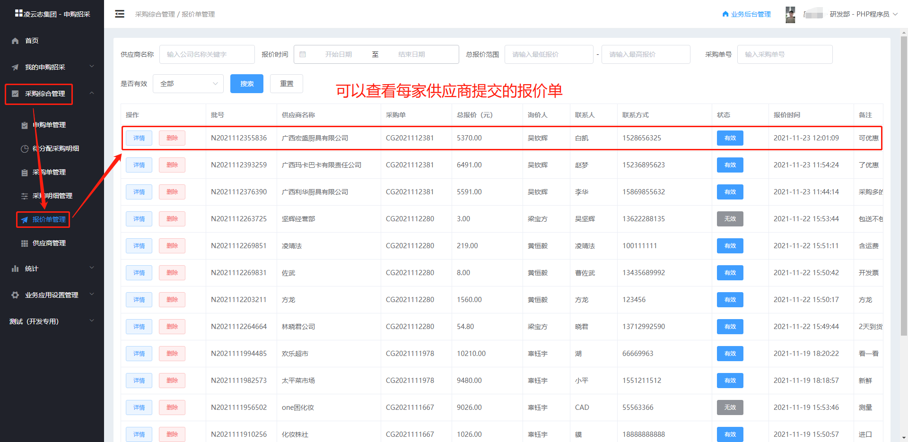Click the grid icon beside 供应商管理

click(x=25, y=243)
